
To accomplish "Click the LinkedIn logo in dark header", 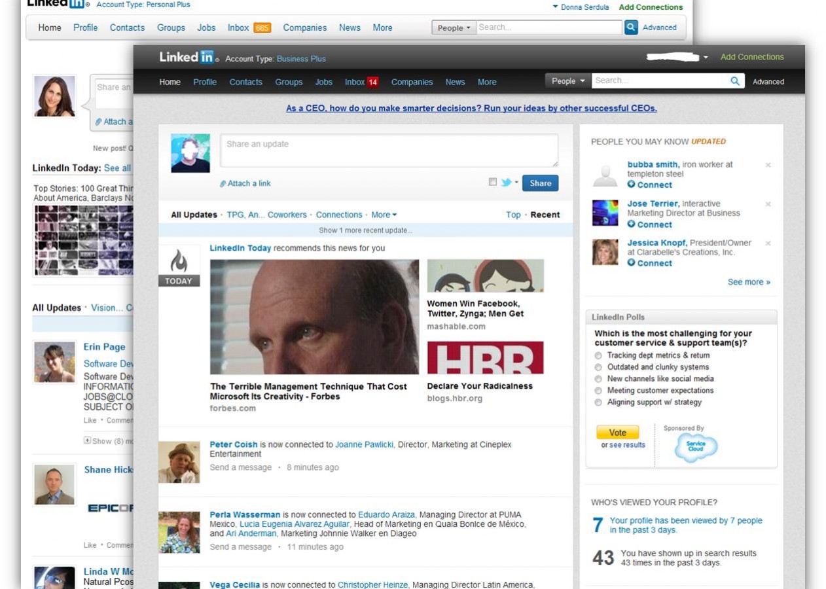I will (x=187, y=58).
